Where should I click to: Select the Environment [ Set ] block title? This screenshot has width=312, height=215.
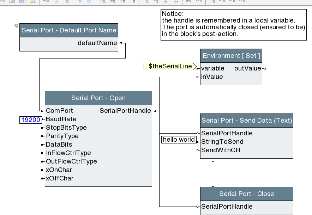point(231,56)
